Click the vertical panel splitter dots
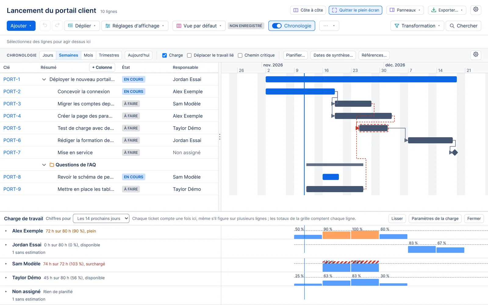The width and height of the screenshot is (488, 305). point(220,137)
